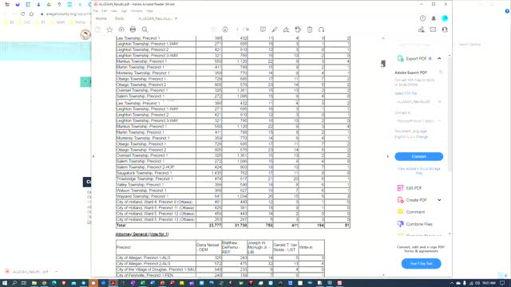The height and width of the screenshot is (287, 511).
Task: Click 'Wayland Township, Precinct 1' row
Action: tap(233, 196)
